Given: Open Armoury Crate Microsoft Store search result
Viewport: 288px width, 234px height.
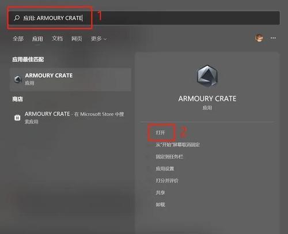Looking at the screenshot, I should 70,118.
